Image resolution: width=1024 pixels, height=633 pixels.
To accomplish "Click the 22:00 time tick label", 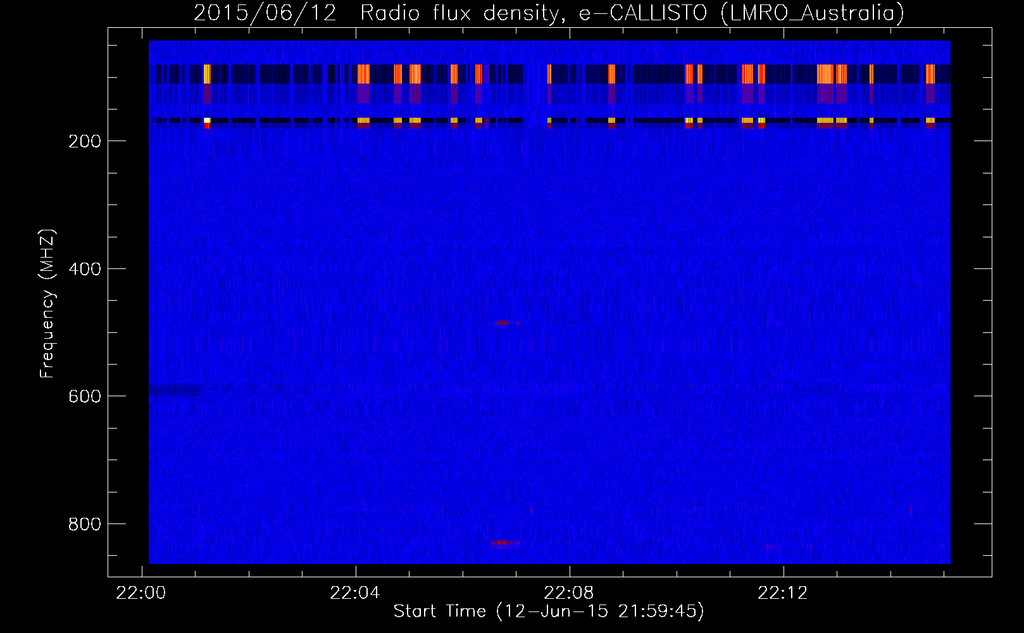I will [141, 593].
